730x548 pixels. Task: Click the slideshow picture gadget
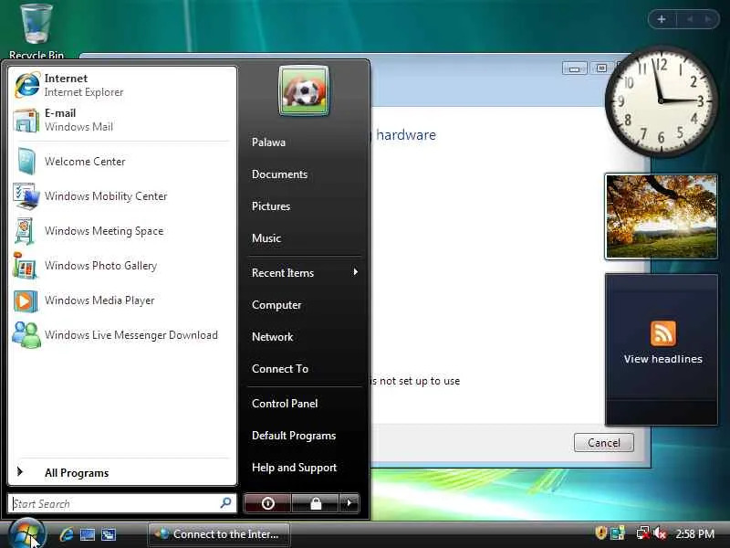tap(661, 216)
